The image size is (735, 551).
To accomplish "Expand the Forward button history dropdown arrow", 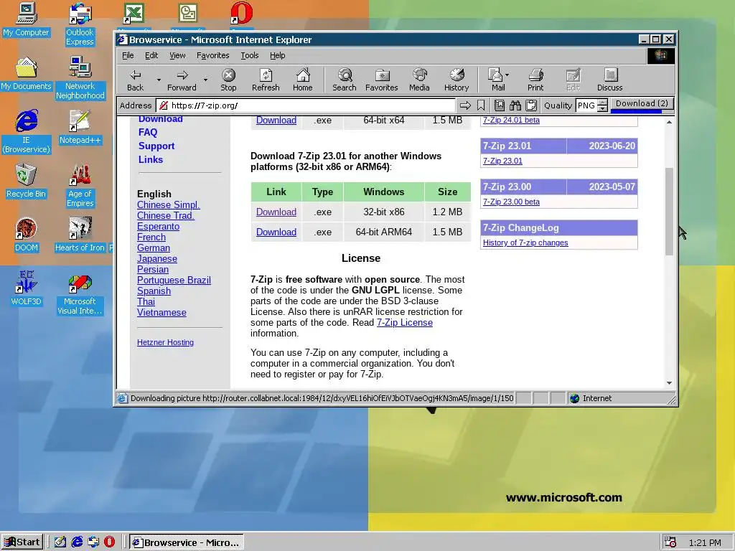I will point(205,80).
